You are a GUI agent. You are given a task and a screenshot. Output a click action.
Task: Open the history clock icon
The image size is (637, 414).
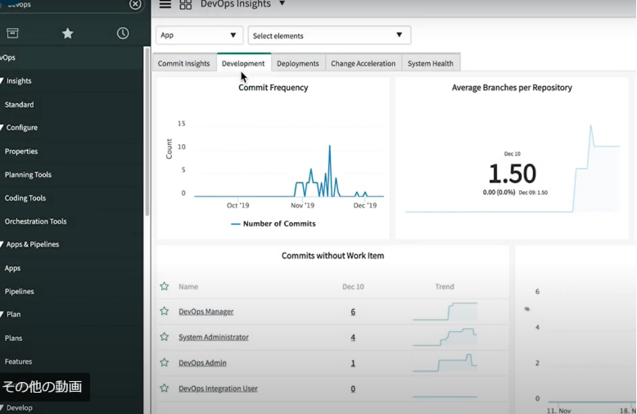123,33
